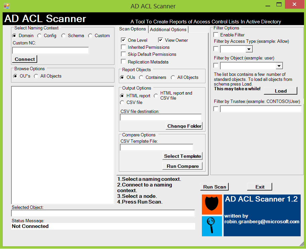Click the app icon in the title bar
The image size is (306, 249).
(7, 6)
